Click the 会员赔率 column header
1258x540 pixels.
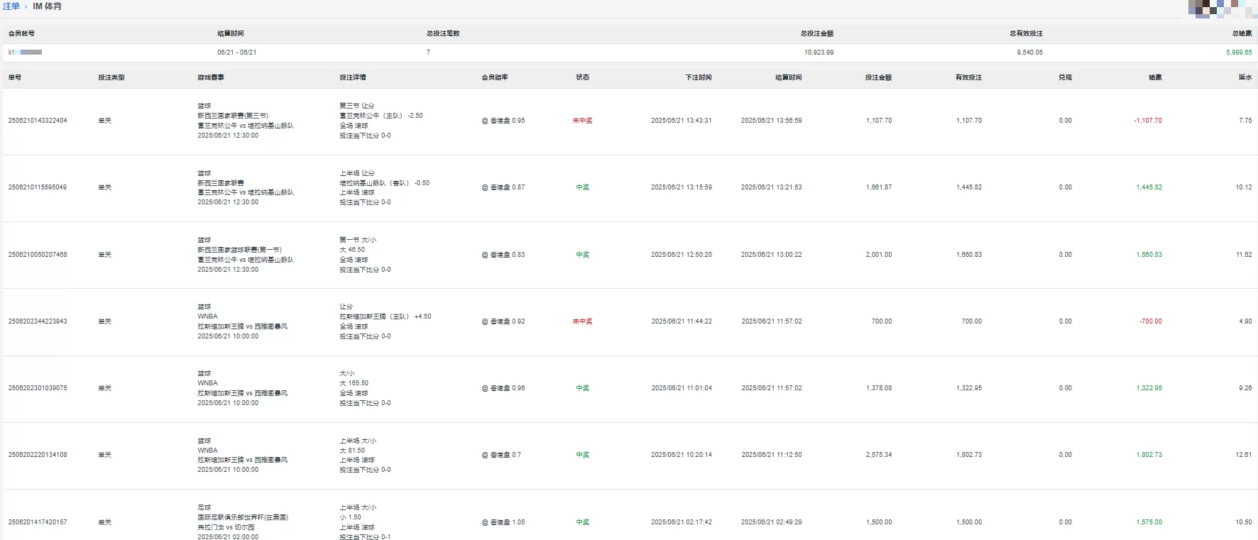tap(495, 77)
